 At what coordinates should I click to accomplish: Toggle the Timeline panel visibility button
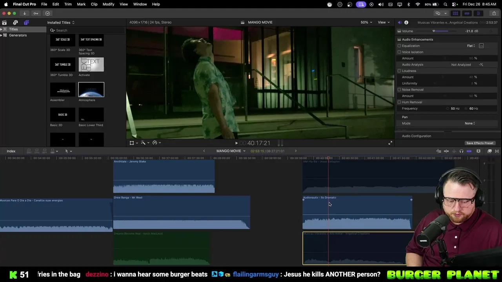(467, 13)
